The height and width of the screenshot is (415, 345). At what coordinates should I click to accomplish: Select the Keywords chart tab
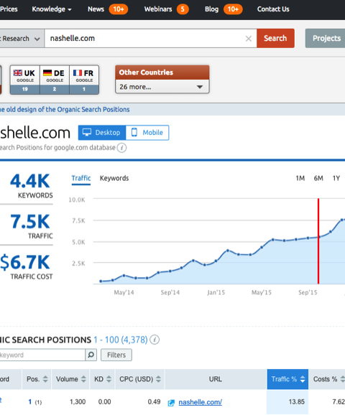tap(114, 178)
